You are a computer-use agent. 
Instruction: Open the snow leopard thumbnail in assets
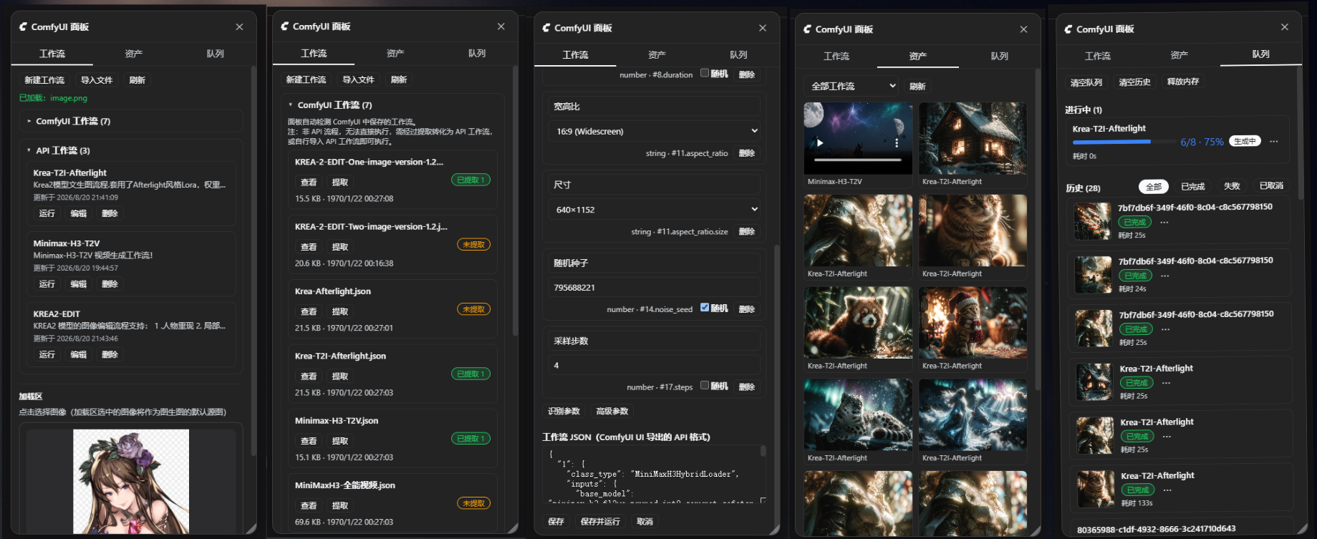tap(858, 414)
